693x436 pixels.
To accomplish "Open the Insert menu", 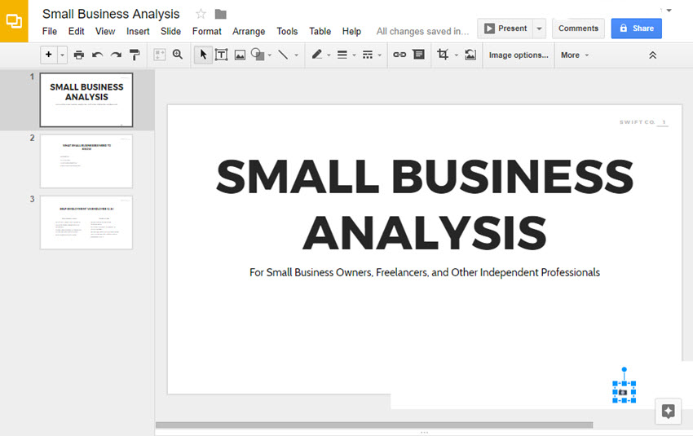I will click(138, 31).
